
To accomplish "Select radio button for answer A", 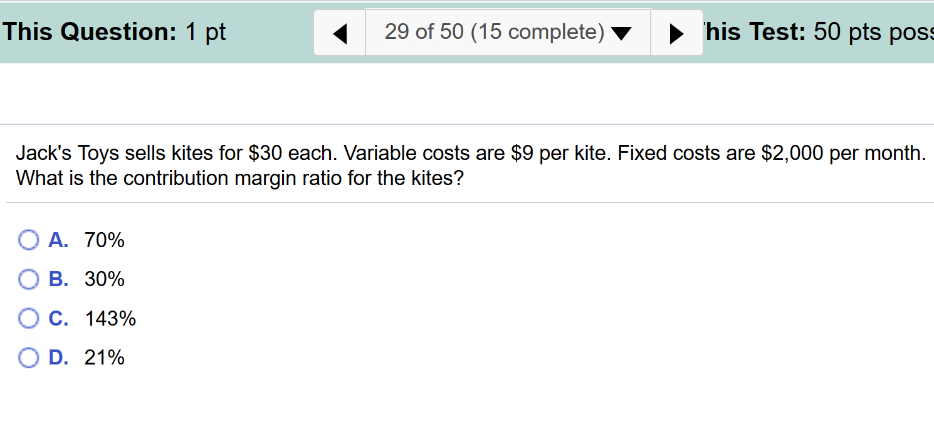I will (28, 240).
